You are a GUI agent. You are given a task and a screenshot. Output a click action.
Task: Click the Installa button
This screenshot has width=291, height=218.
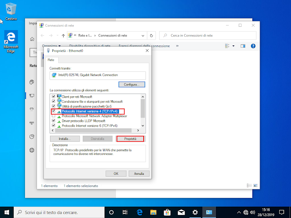65,139
